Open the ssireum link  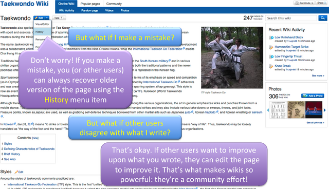click(257, 112)
